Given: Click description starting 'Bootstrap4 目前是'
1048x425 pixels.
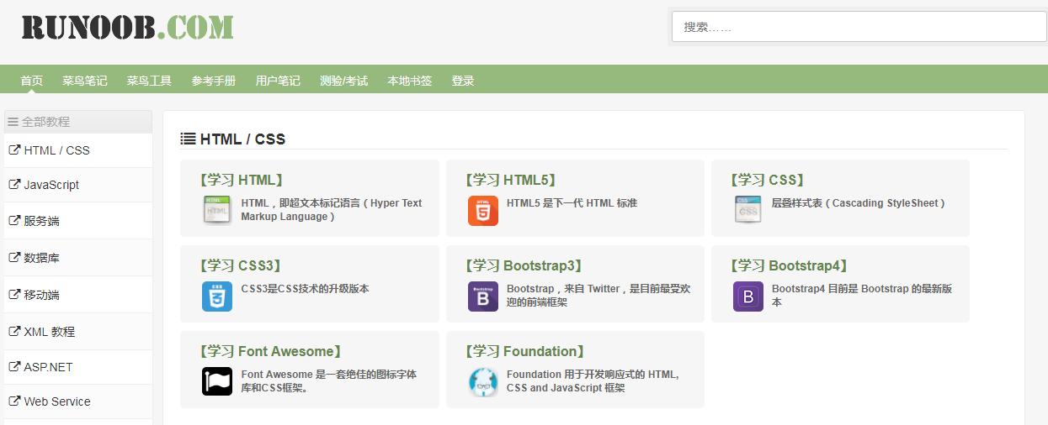Looking at the screenshot, I should click(x=862, y=295).
